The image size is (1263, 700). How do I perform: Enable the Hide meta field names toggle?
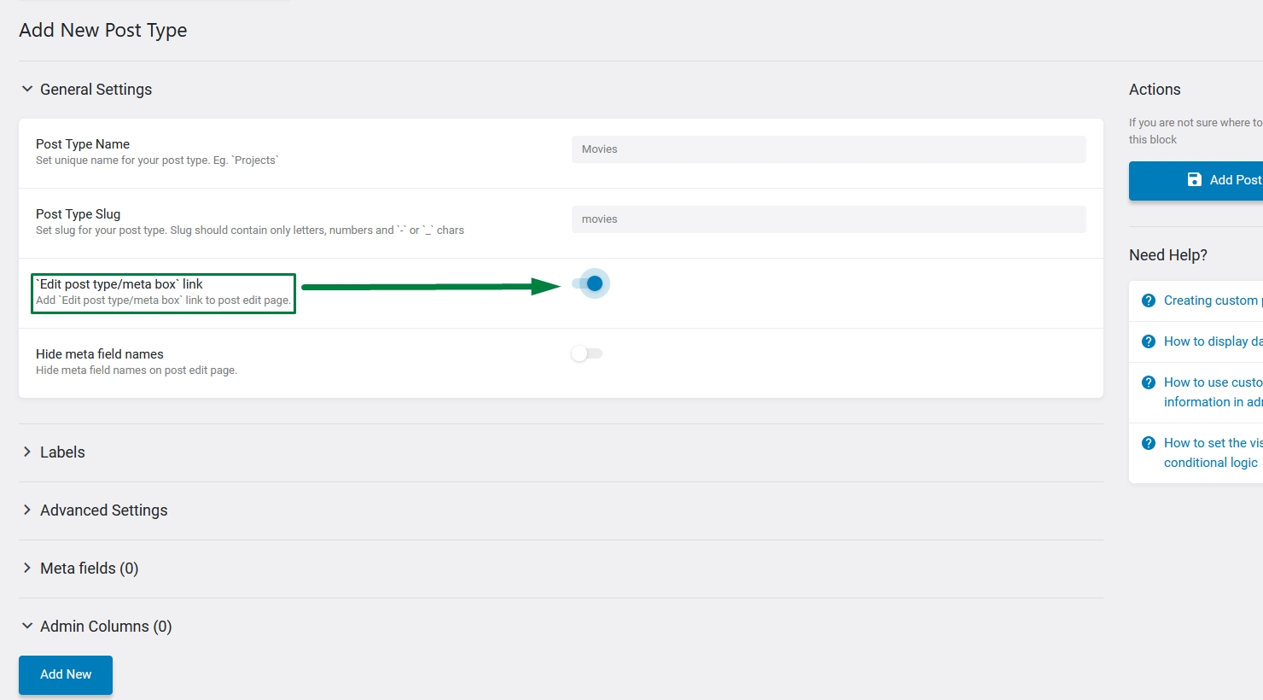[x=587, y=353]
